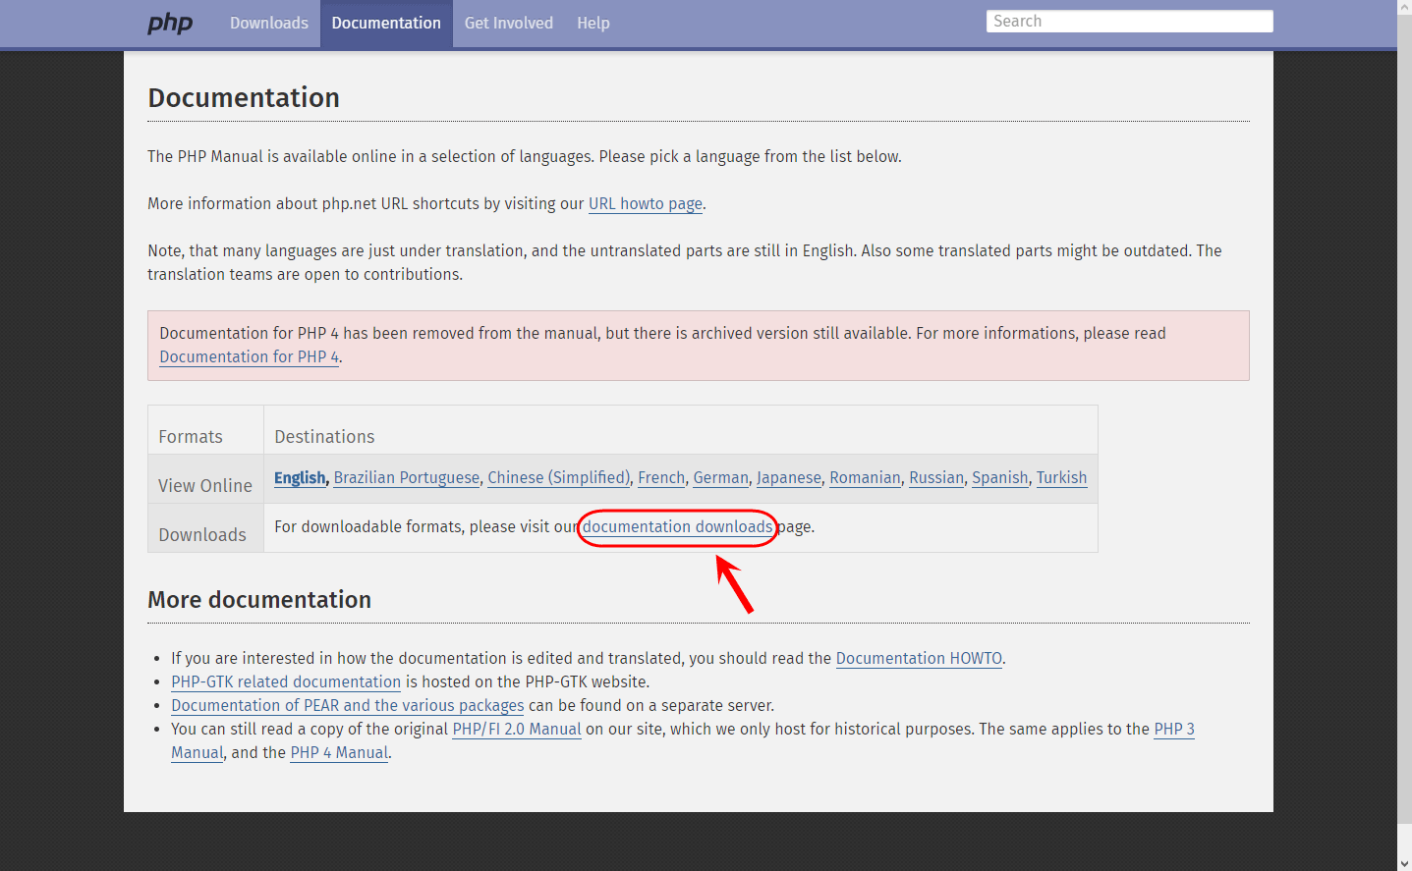1412x871 pixels.
Task: Select the Turkish manual link
Action: (x=1062, y=478)
